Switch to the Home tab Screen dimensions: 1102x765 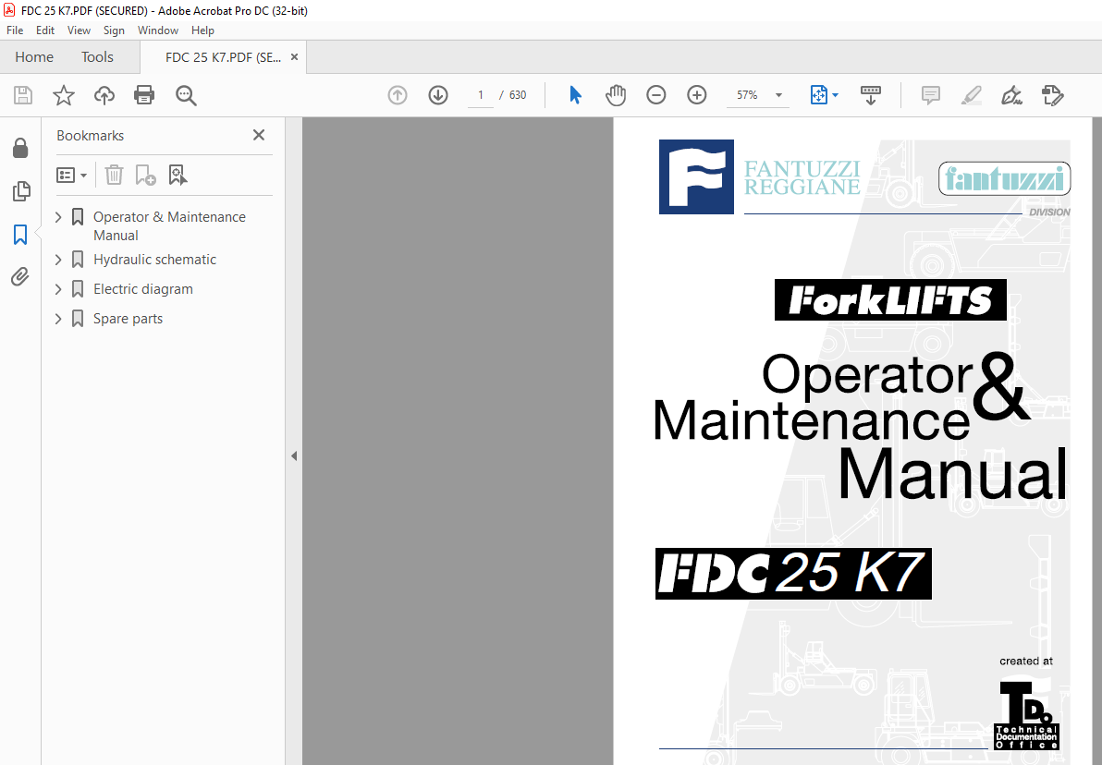pos(33,57)
